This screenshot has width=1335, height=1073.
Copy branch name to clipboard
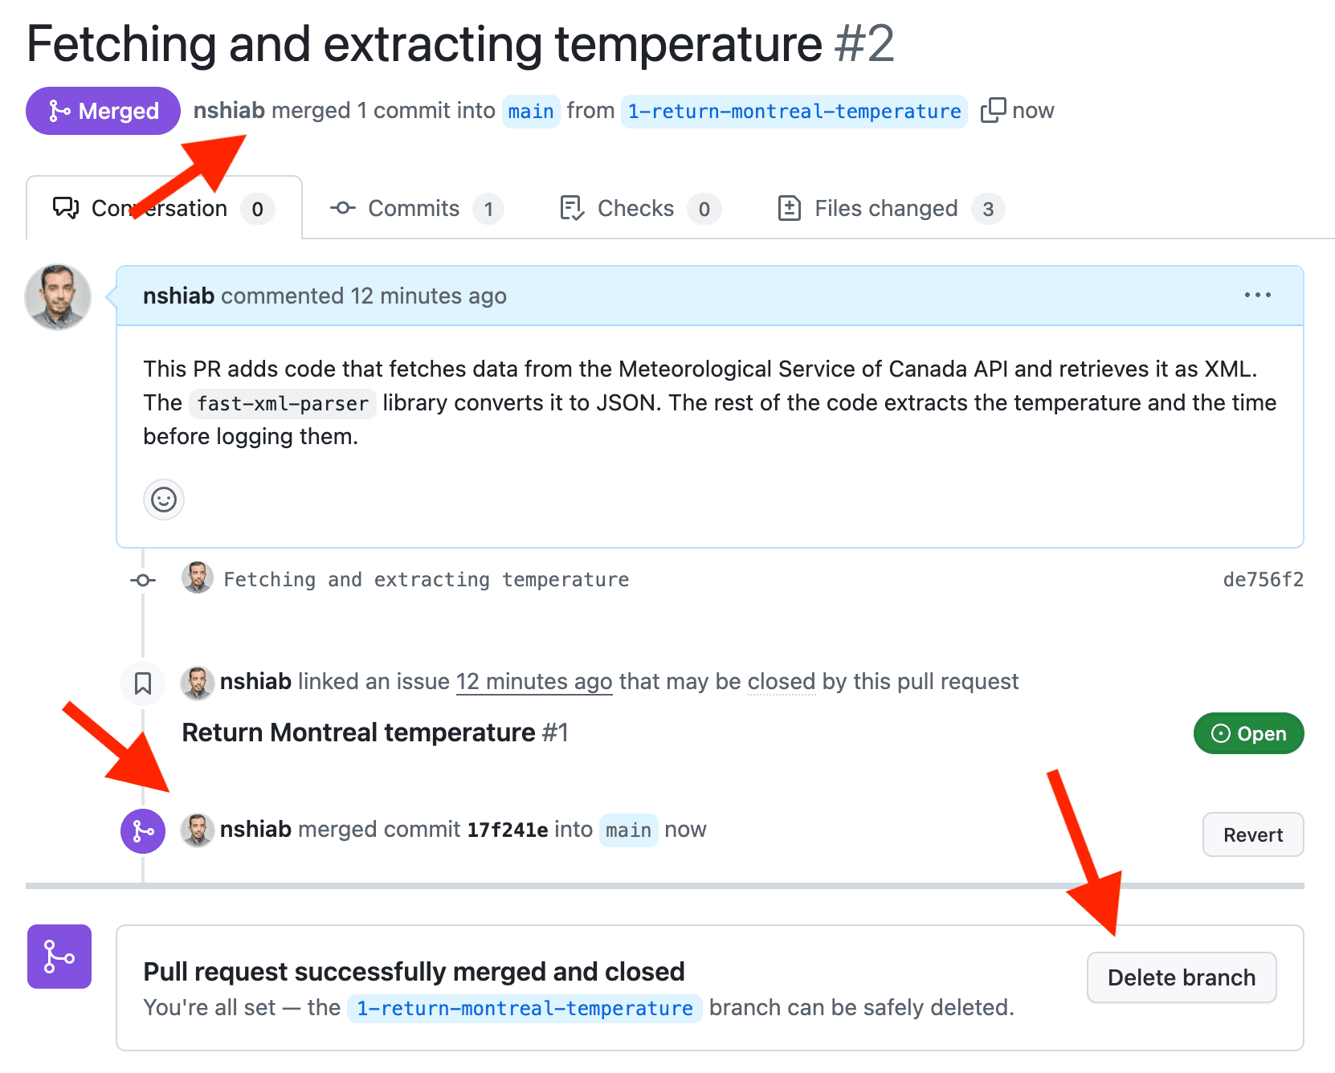tap(994, 110)
